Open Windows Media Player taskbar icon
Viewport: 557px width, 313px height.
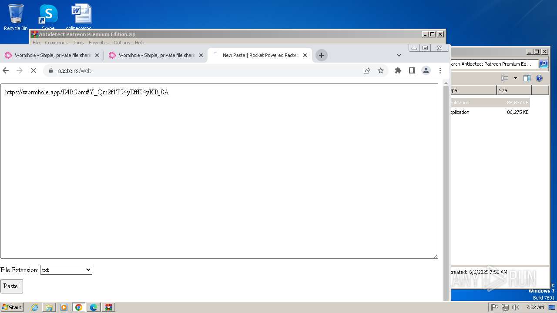(x=64, y=307)
